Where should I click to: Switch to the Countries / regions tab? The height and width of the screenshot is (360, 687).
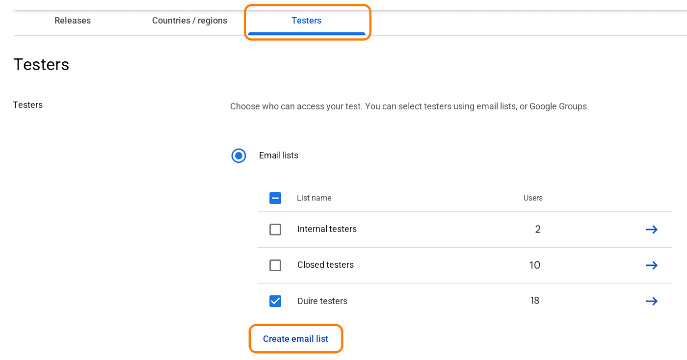coord(189,21)
